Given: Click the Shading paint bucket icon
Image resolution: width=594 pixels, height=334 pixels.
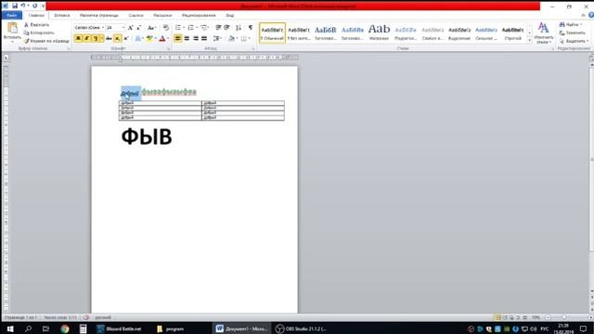Looking at the screenshot, I should click(x=231, y=38).
